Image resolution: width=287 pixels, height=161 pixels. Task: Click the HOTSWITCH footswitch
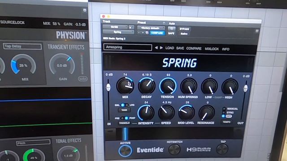174,149
